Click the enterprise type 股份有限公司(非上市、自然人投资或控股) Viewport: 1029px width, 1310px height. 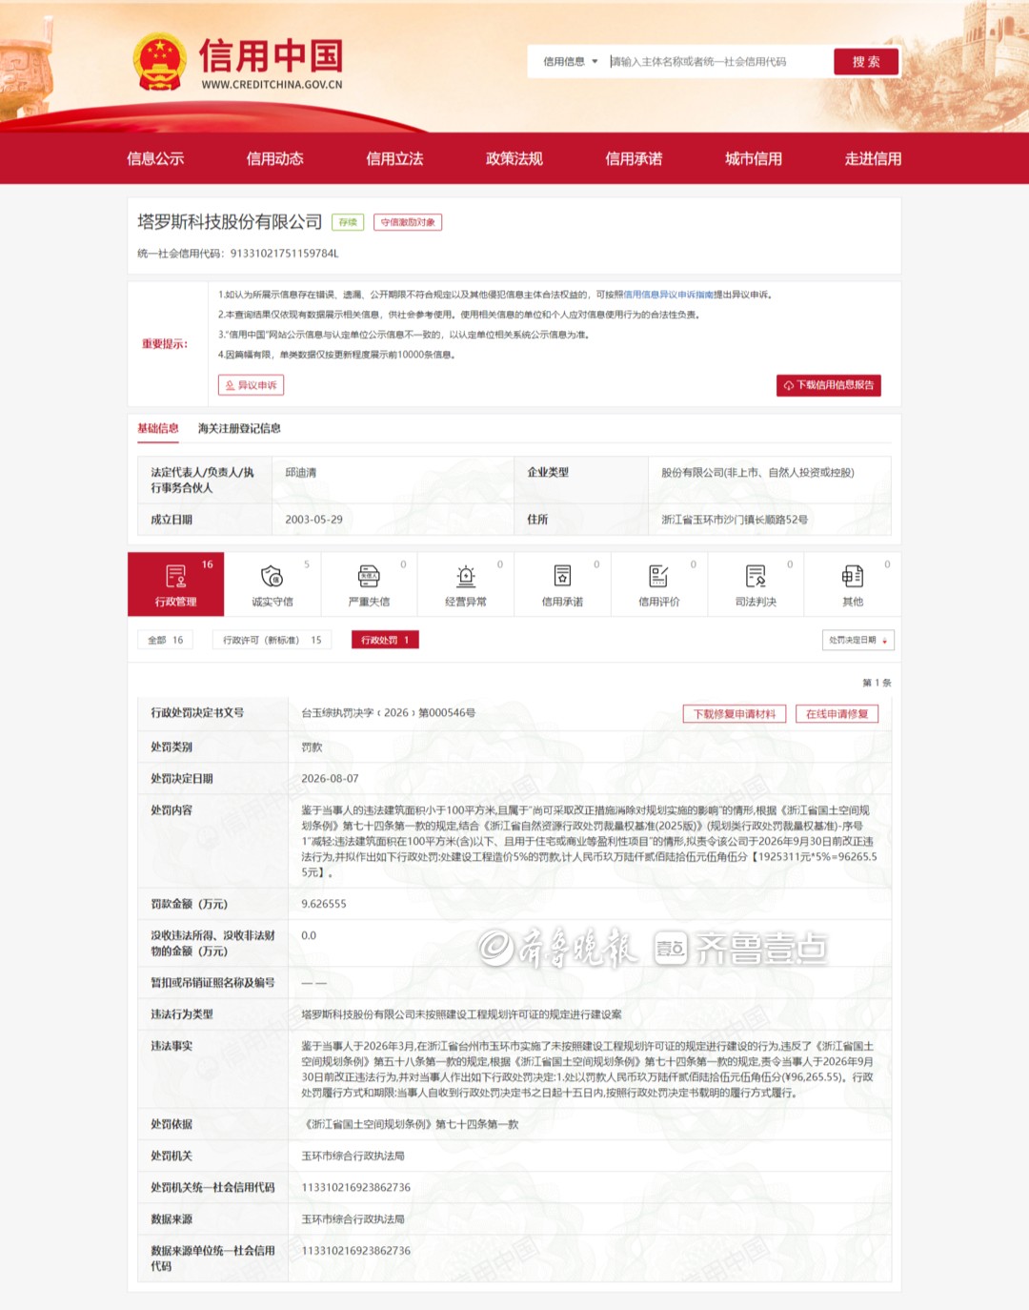point(757,472)
